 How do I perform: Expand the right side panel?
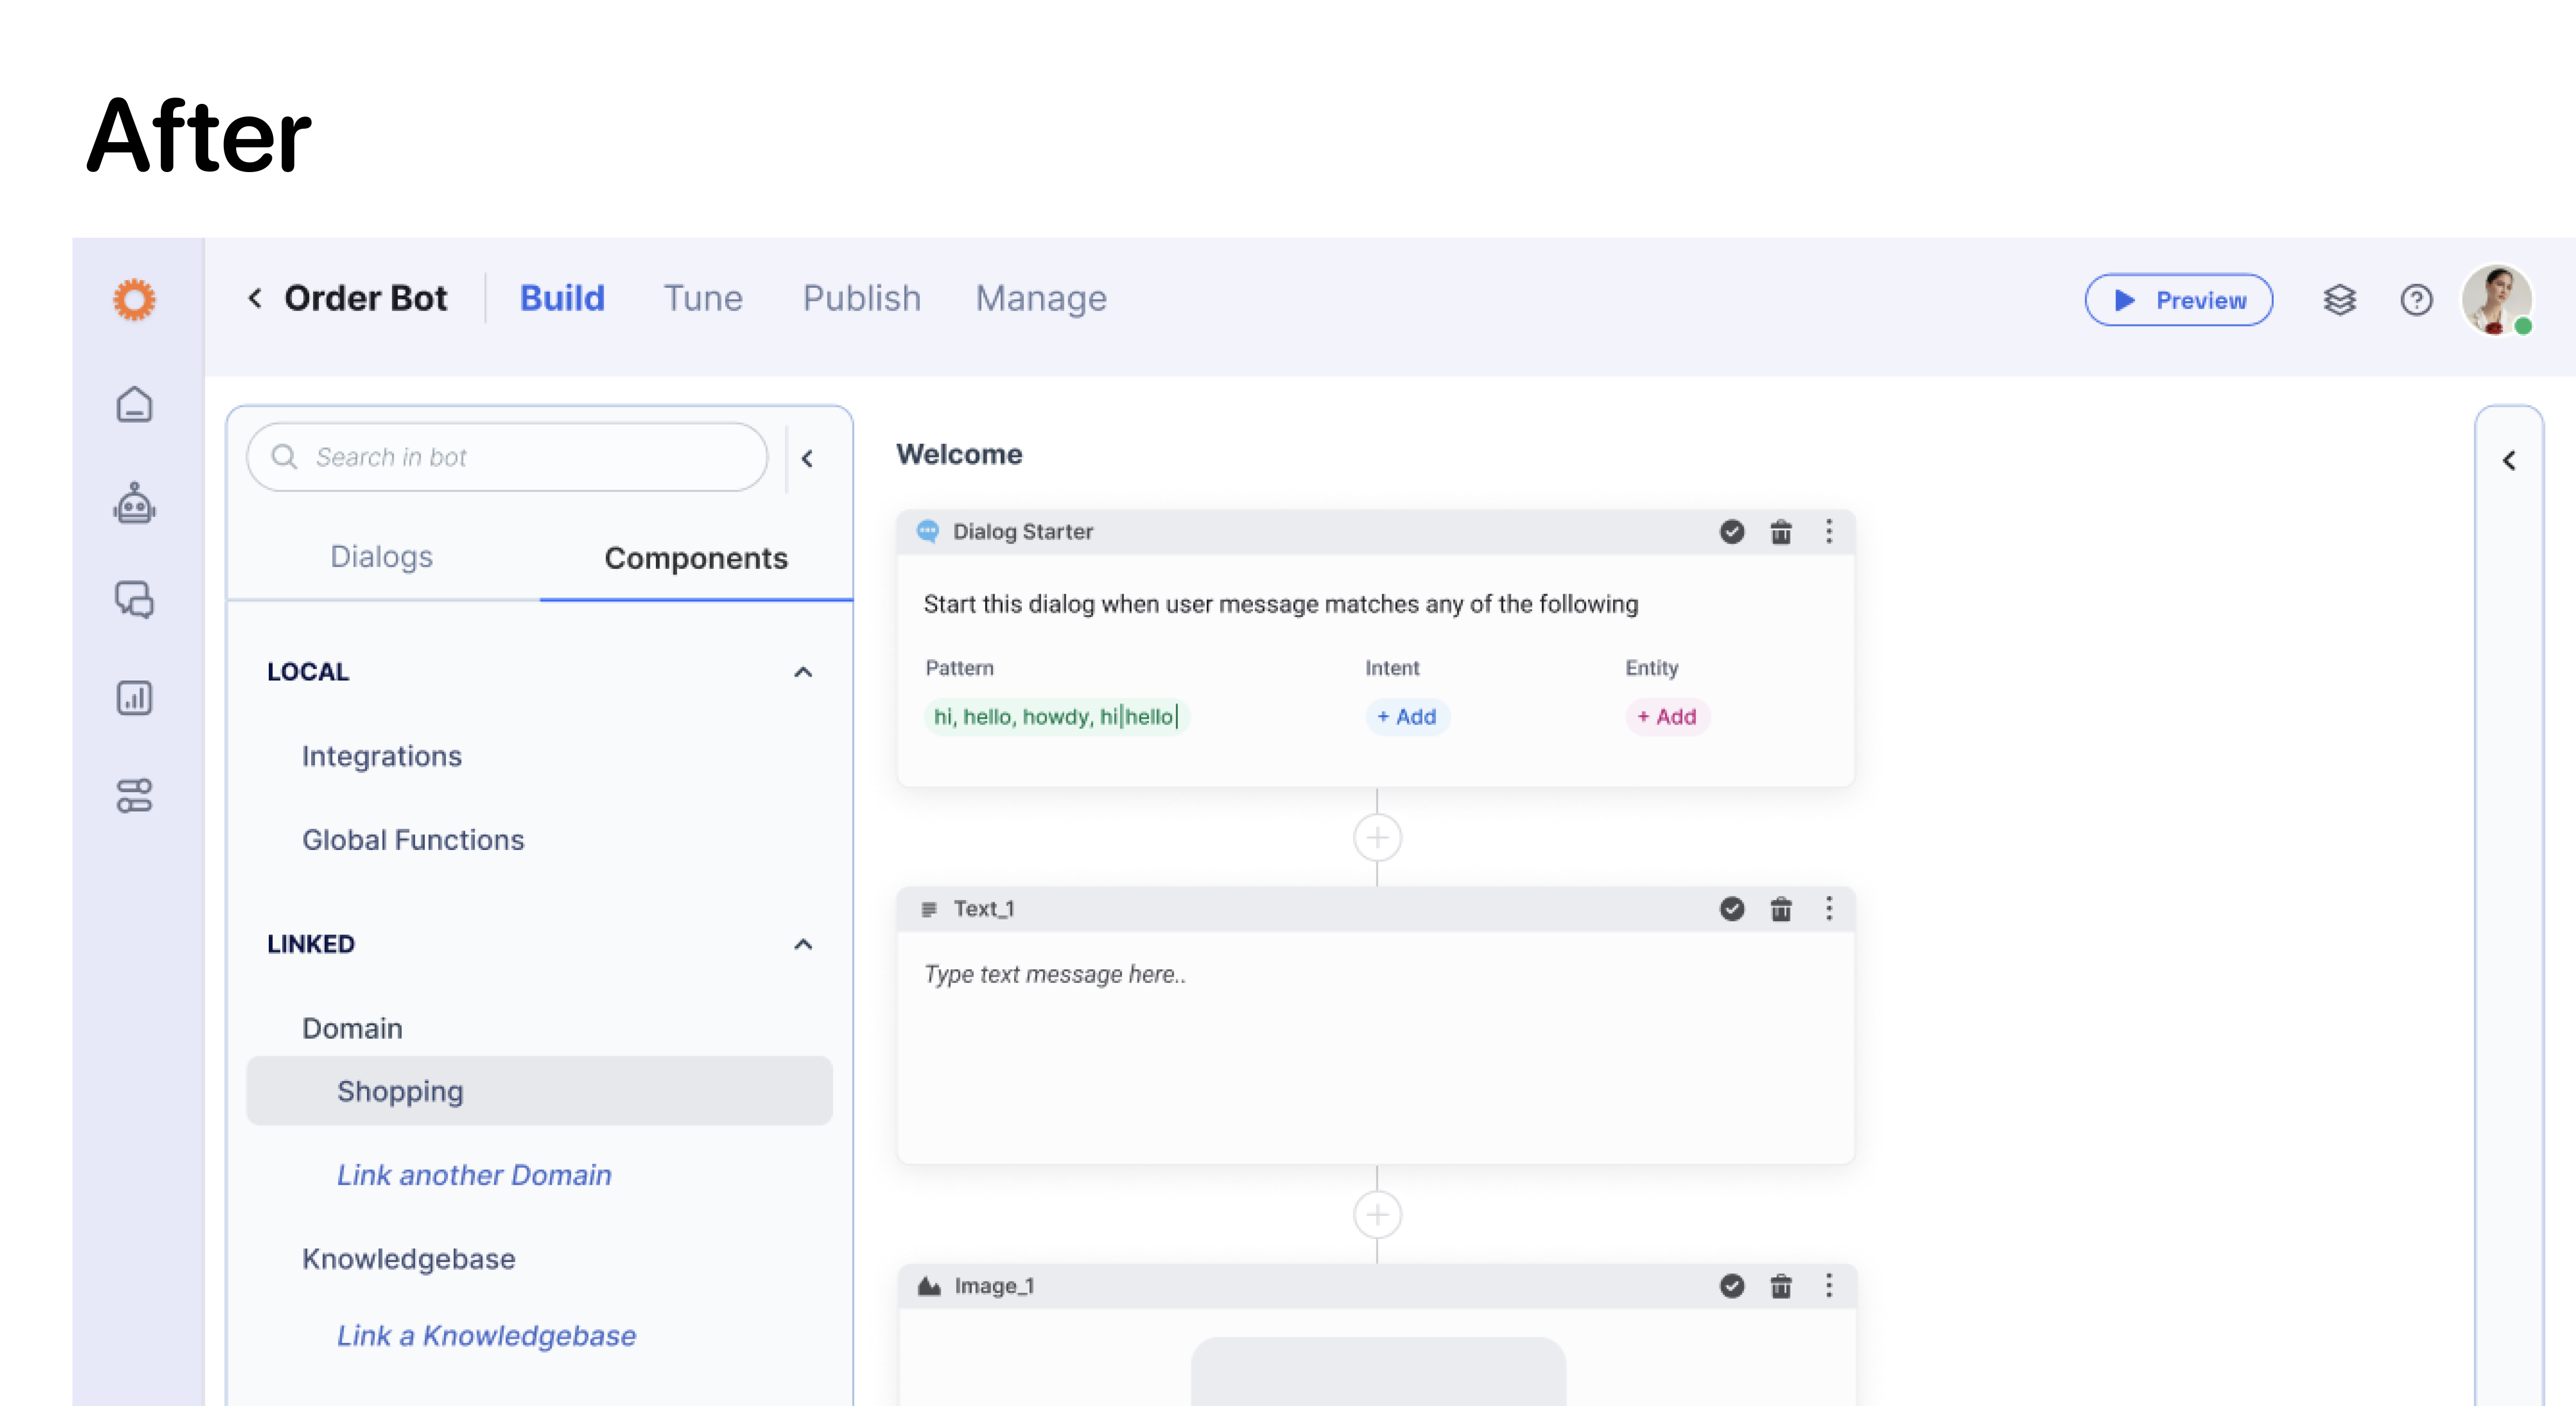click(2509, 460)
